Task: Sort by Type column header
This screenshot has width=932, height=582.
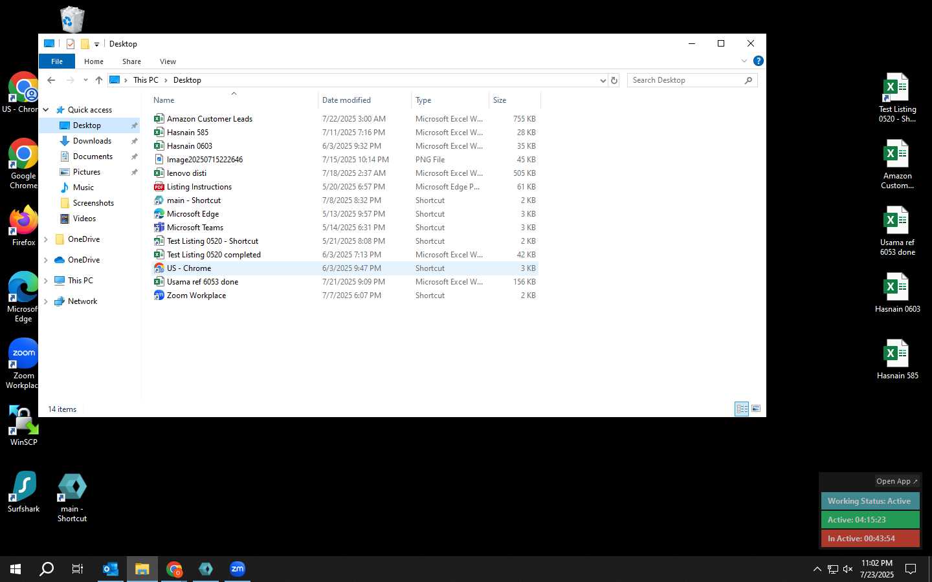Action: [x=450, y=100]
